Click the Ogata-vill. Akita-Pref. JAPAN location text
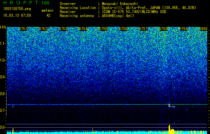This screenshot has height=134, width=210. tap(149, 8)
